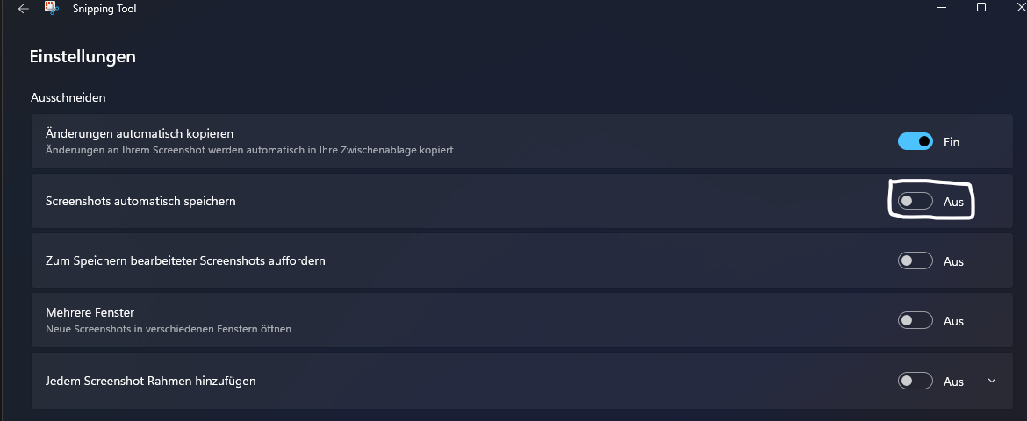The width and height of the screenshot is (1027, 421).
Task: Switch on Jedem Screenshot Rahmen hinzufügen toggle
Action: point(915,381)
